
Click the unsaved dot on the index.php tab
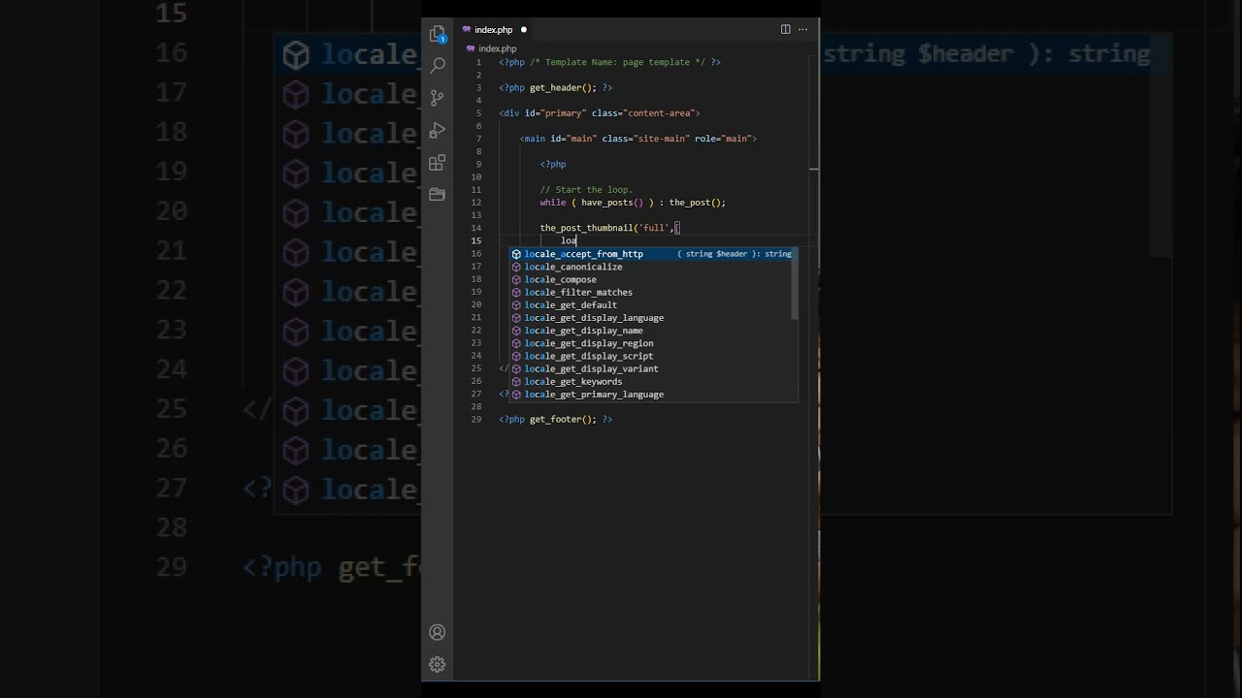point(524,30)
